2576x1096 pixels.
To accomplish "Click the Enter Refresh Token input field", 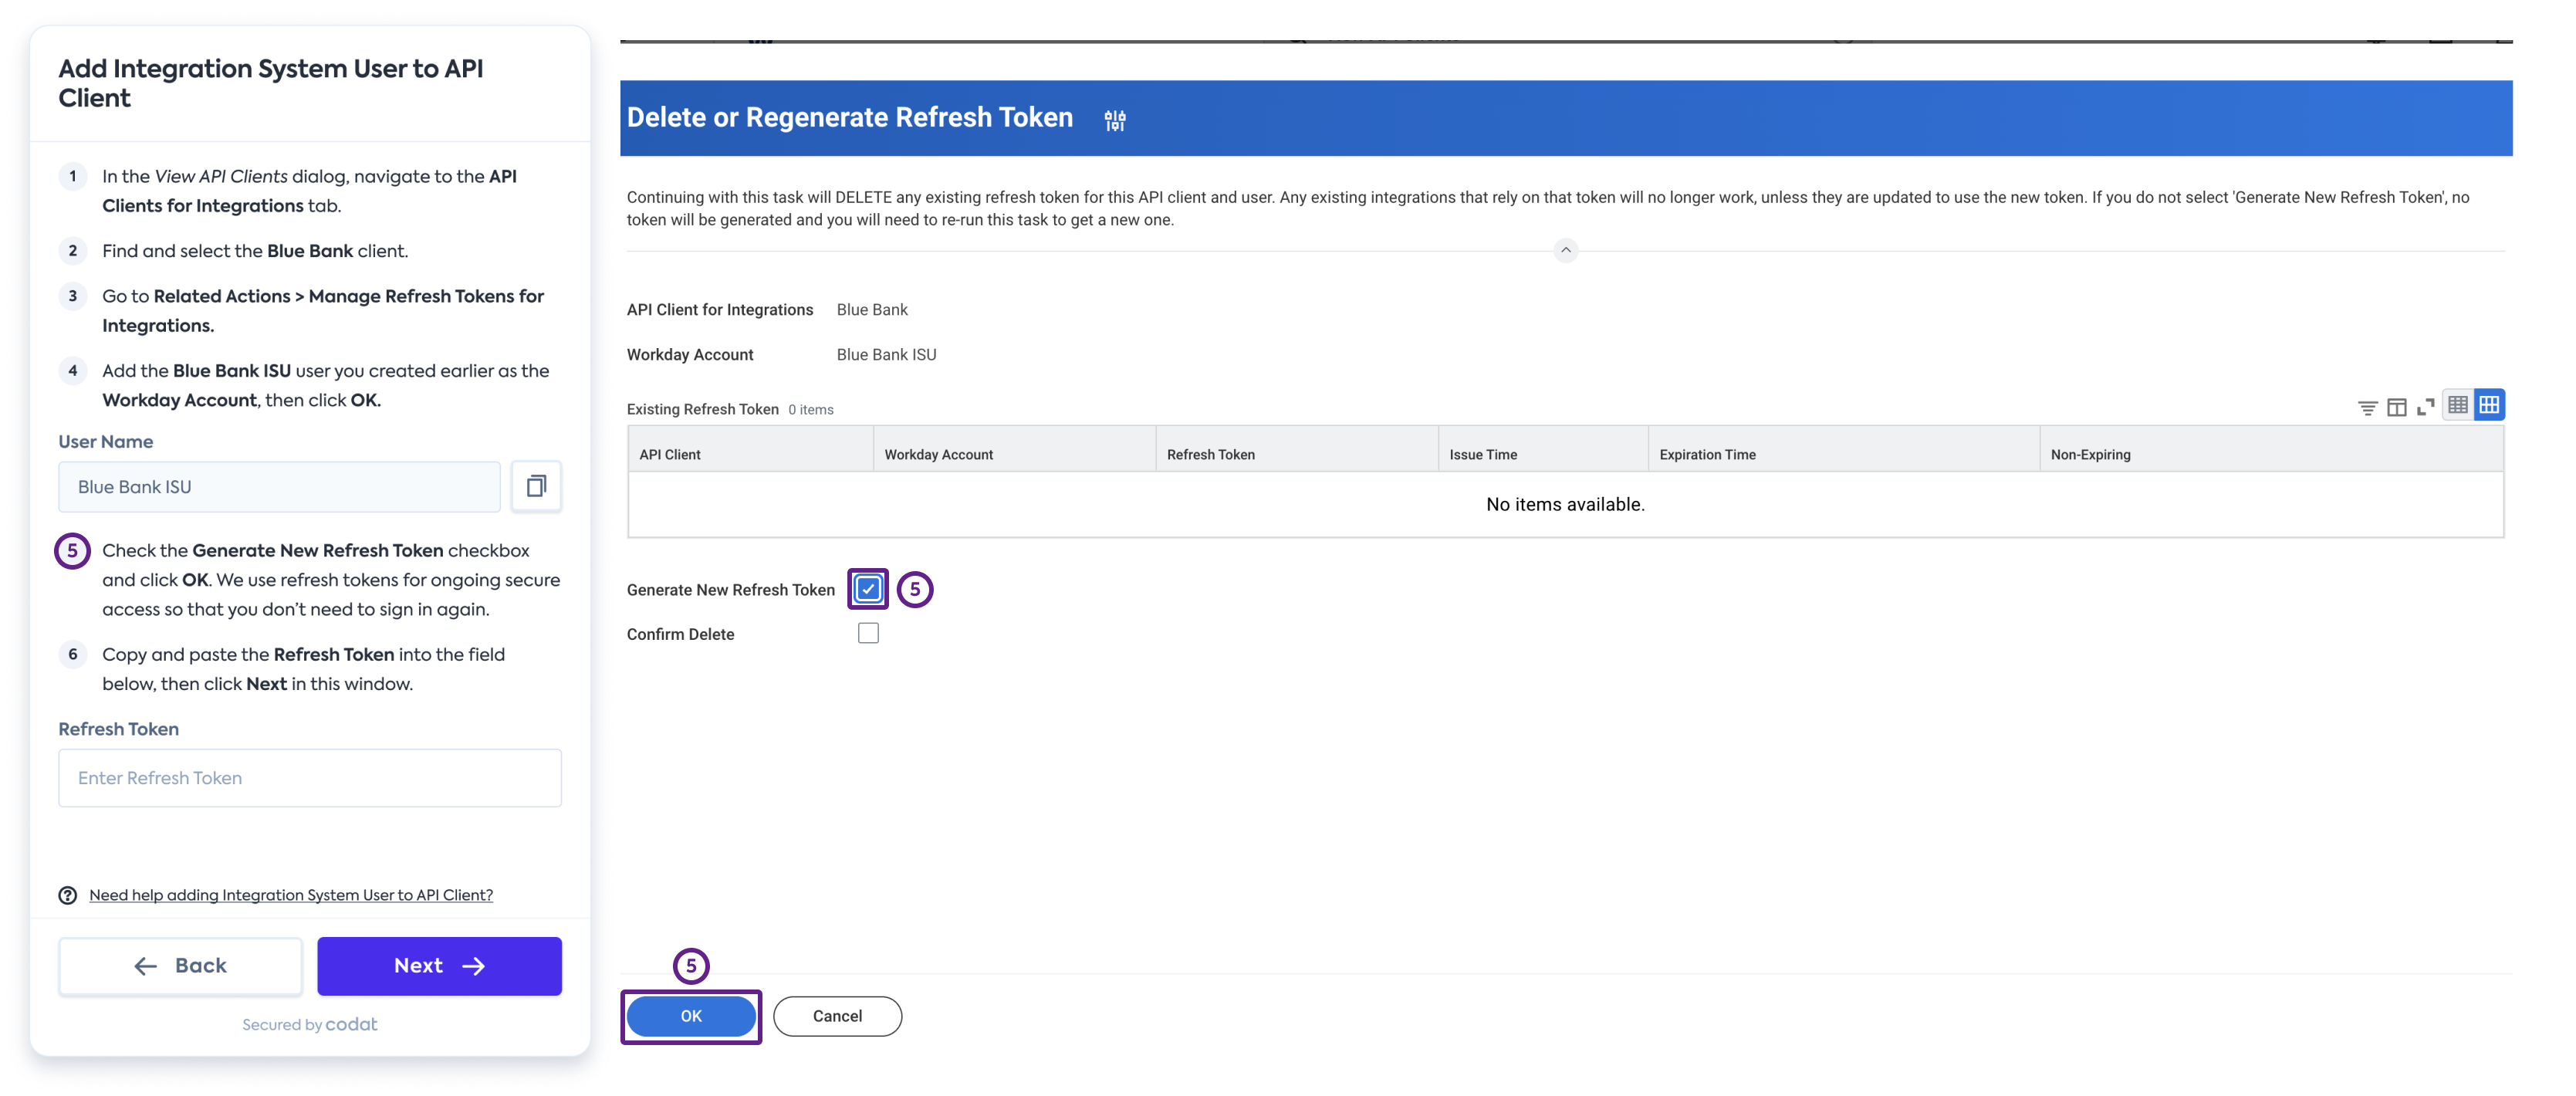I will (x=309, y=777).
